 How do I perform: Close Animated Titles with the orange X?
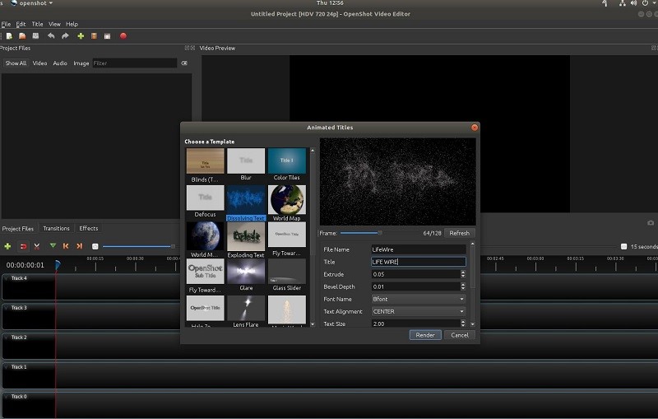475,128
